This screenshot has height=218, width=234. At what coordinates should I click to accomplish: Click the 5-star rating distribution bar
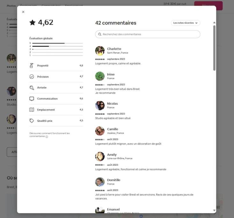(x=57, y=43)
